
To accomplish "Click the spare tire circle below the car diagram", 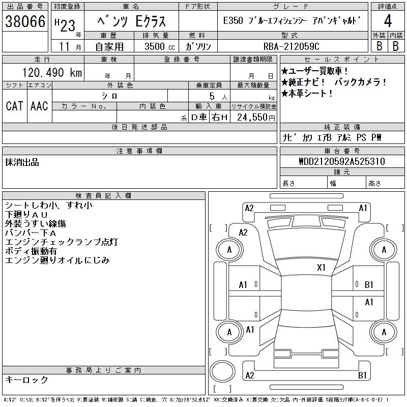I will tap(222, 371).
